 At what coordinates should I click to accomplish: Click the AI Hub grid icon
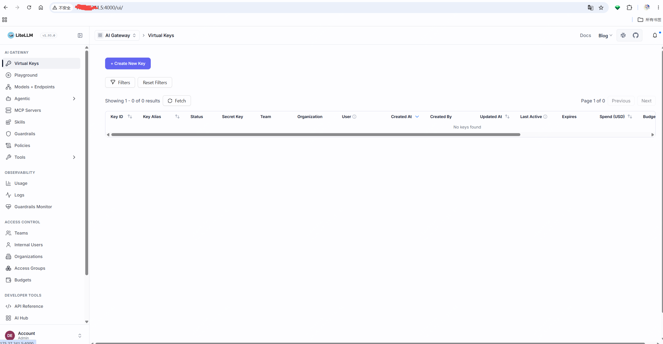pos(8,318)
